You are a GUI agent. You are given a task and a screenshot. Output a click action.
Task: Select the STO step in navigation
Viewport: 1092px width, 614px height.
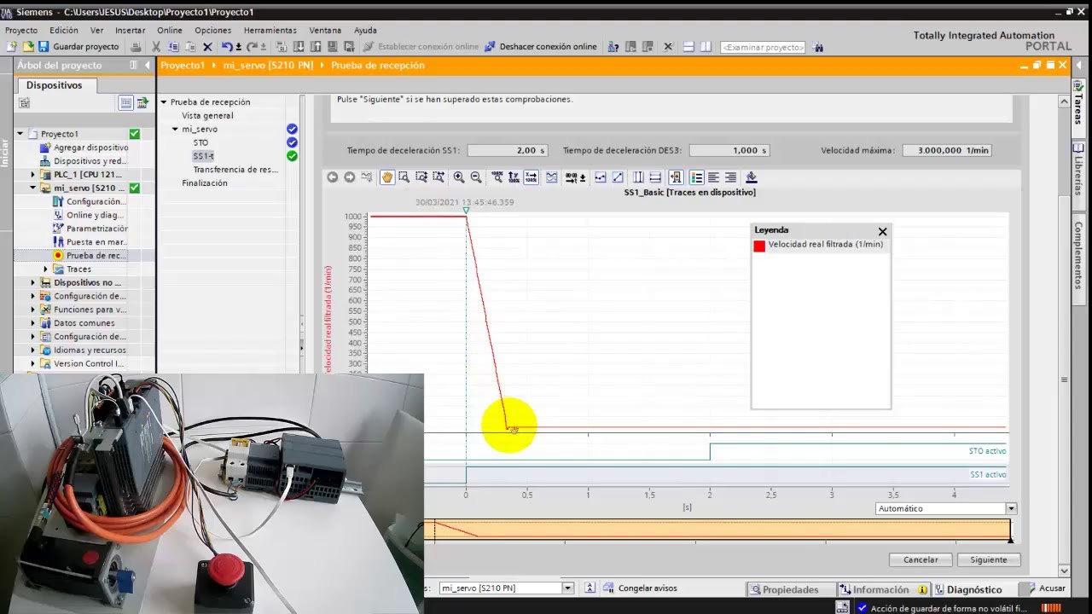tap(200, 143)
